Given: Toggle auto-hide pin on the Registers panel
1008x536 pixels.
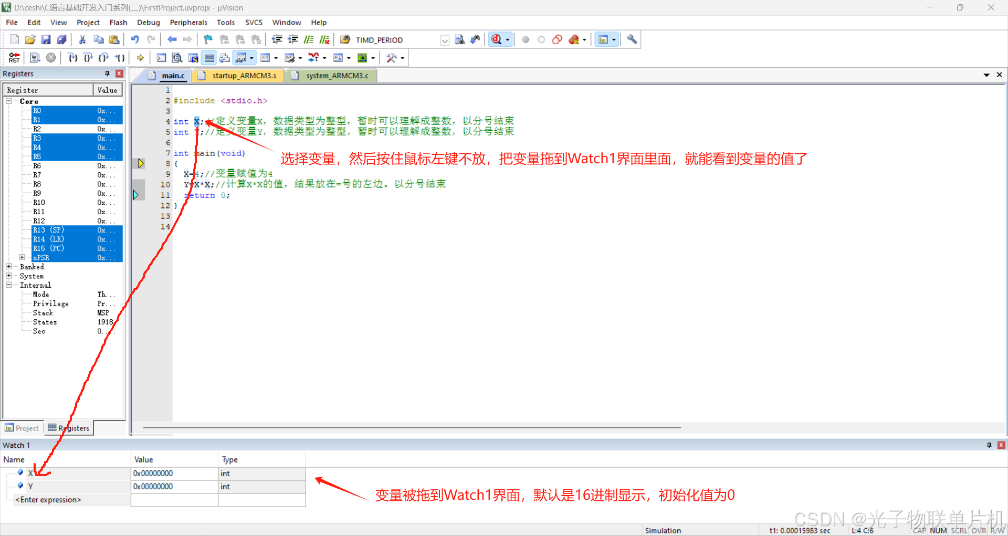Looking at the screenshot, I should point(107,74).
